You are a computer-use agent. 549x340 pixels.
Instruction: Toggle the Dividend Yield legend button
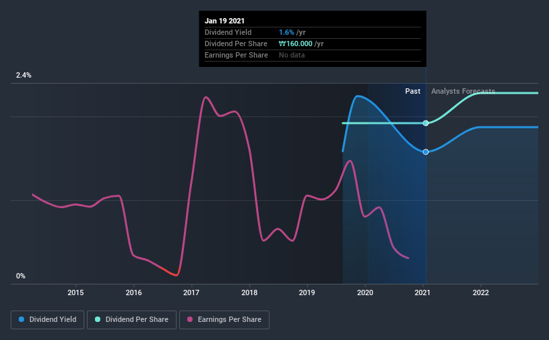click(x=47, y=320)
